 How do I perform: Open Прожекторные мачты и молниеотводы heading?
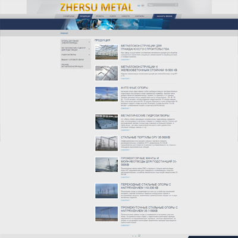click(x=149, y=161)
